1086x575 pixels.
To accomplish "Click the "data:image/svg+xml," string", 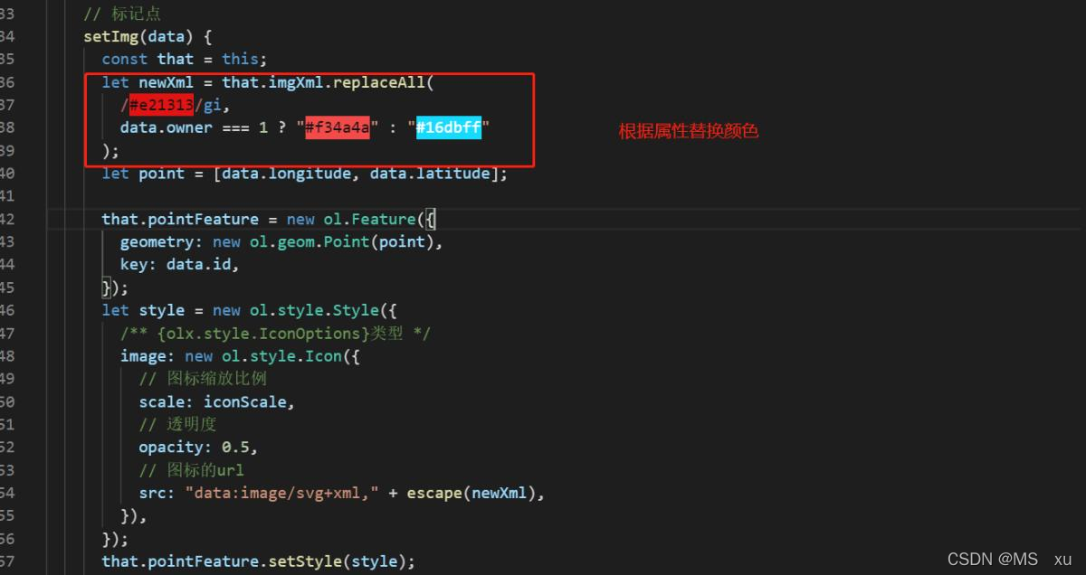I will [x=282, y=494].
